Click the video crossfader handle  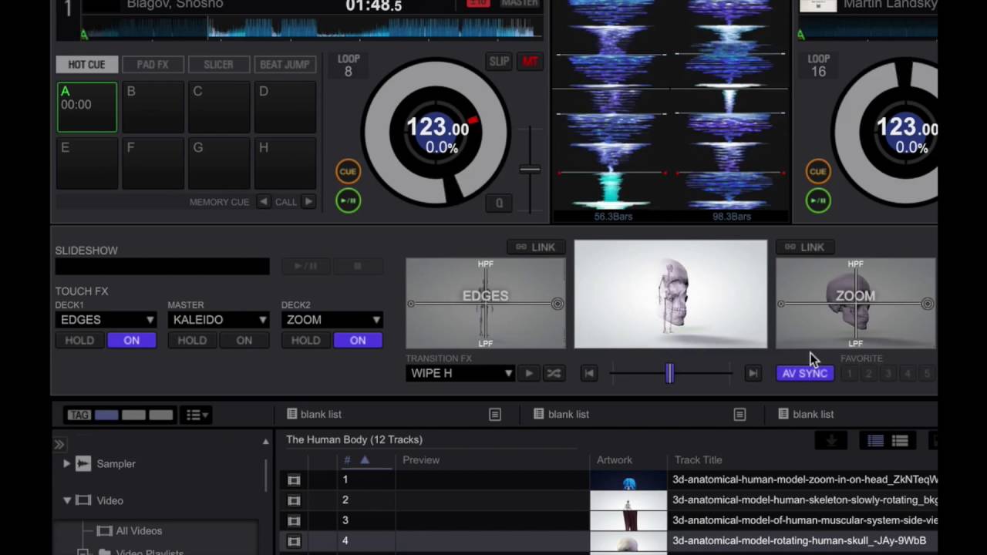(x=669, y=373)
